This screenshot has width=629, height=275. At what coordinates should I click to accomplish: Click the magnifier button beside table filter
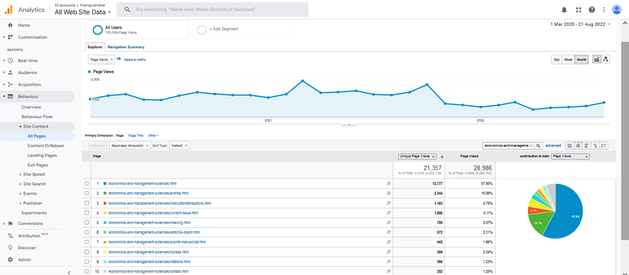tap(539, 146)
